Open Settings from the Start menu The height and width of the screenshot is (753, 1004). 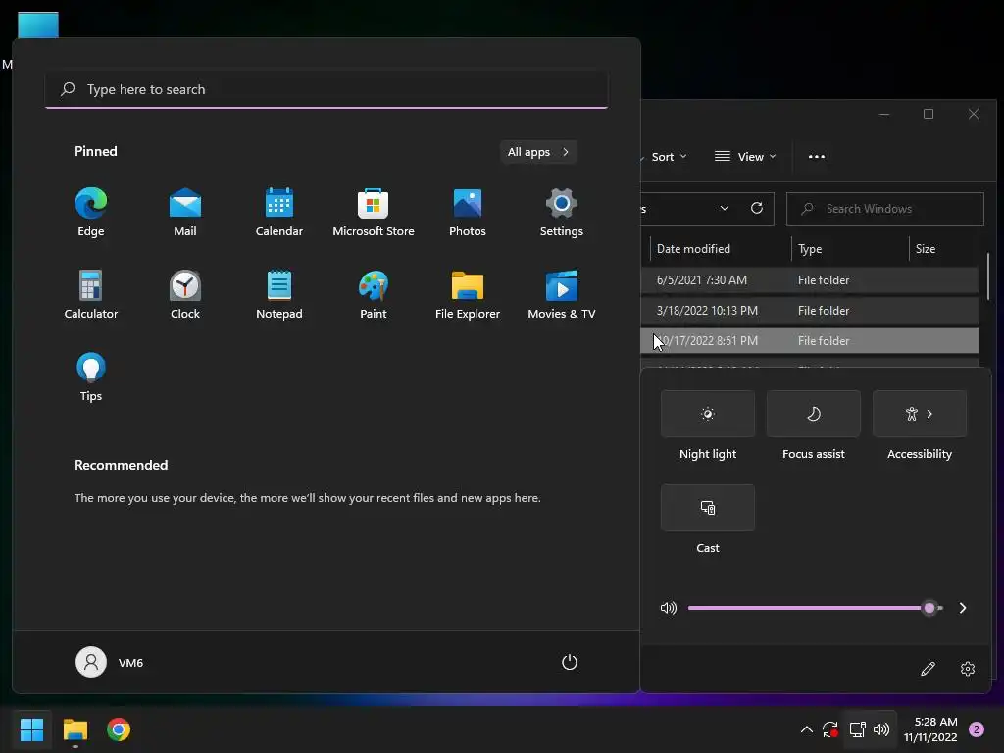point(562,213)
